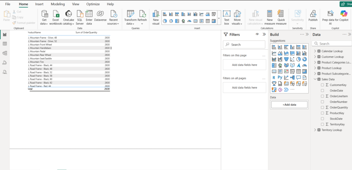Switch to the Insert ribbon tab
The image size is (352, 170).
pos(39,4)
